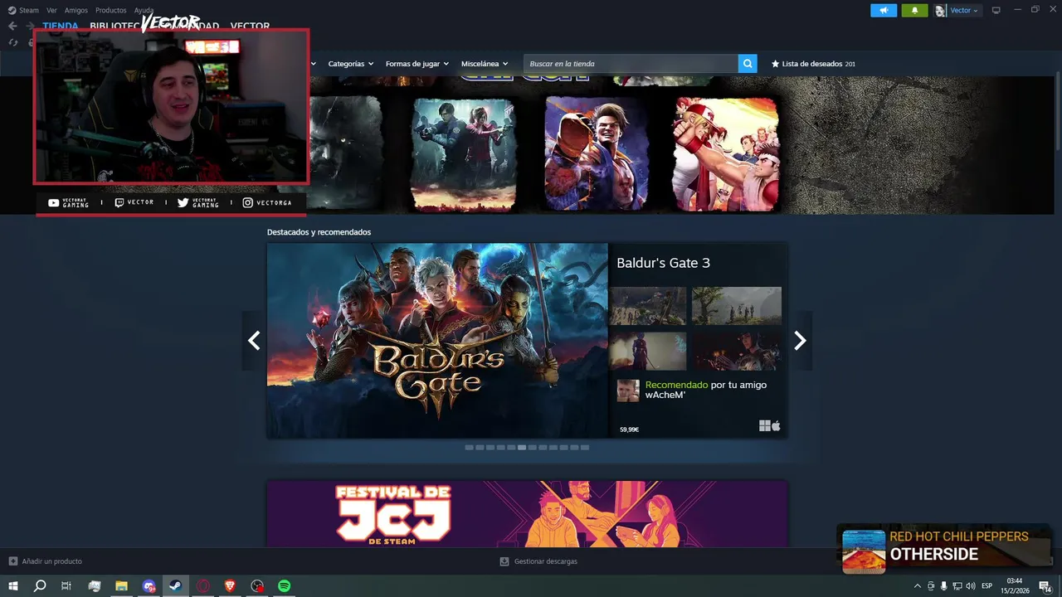This screenshot has width=1062, height=597.
Task: Click the network tray icon
Action: 957,586
